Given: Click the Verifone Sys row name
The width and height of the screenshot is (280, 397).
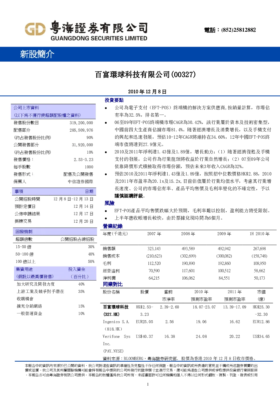Looking at the screenshot, I should tap(117, 336).
